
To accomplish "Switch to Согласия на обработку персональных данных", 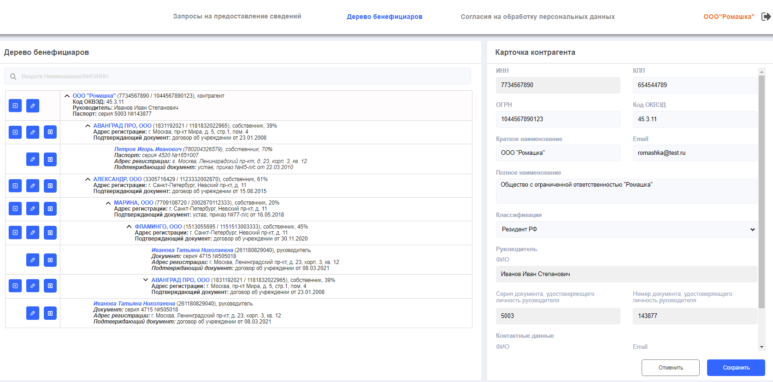I will pyautogui.click(x=537, y=17).
